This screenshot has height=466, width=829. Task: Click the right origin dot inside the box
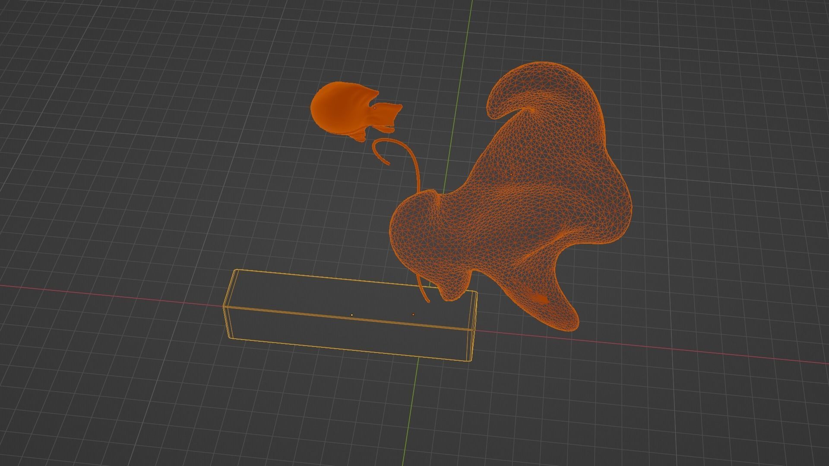click(x=413, y=315)
